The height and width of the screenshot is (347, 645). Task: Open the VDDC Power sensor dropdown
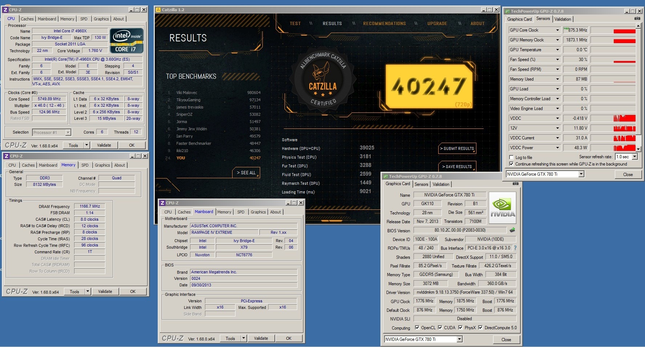coord(557,148)
